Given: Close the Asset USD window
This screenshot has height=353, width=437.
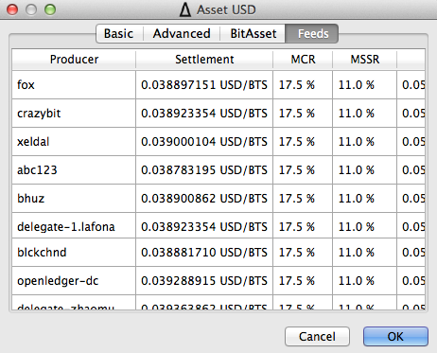Looking at the screenshot, I should 12,9.
